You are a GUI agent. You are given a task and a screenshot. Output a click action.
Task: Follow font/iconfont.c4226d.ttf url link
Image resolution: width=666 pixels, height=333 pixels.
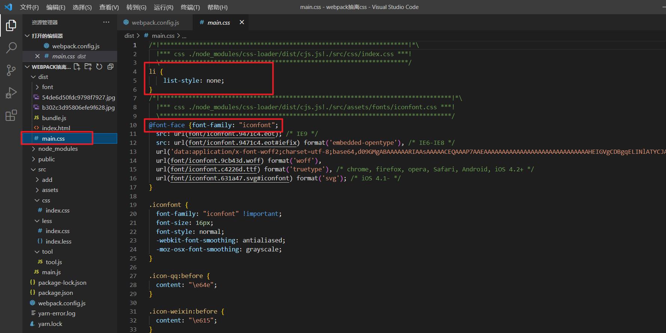coord(214,169)
